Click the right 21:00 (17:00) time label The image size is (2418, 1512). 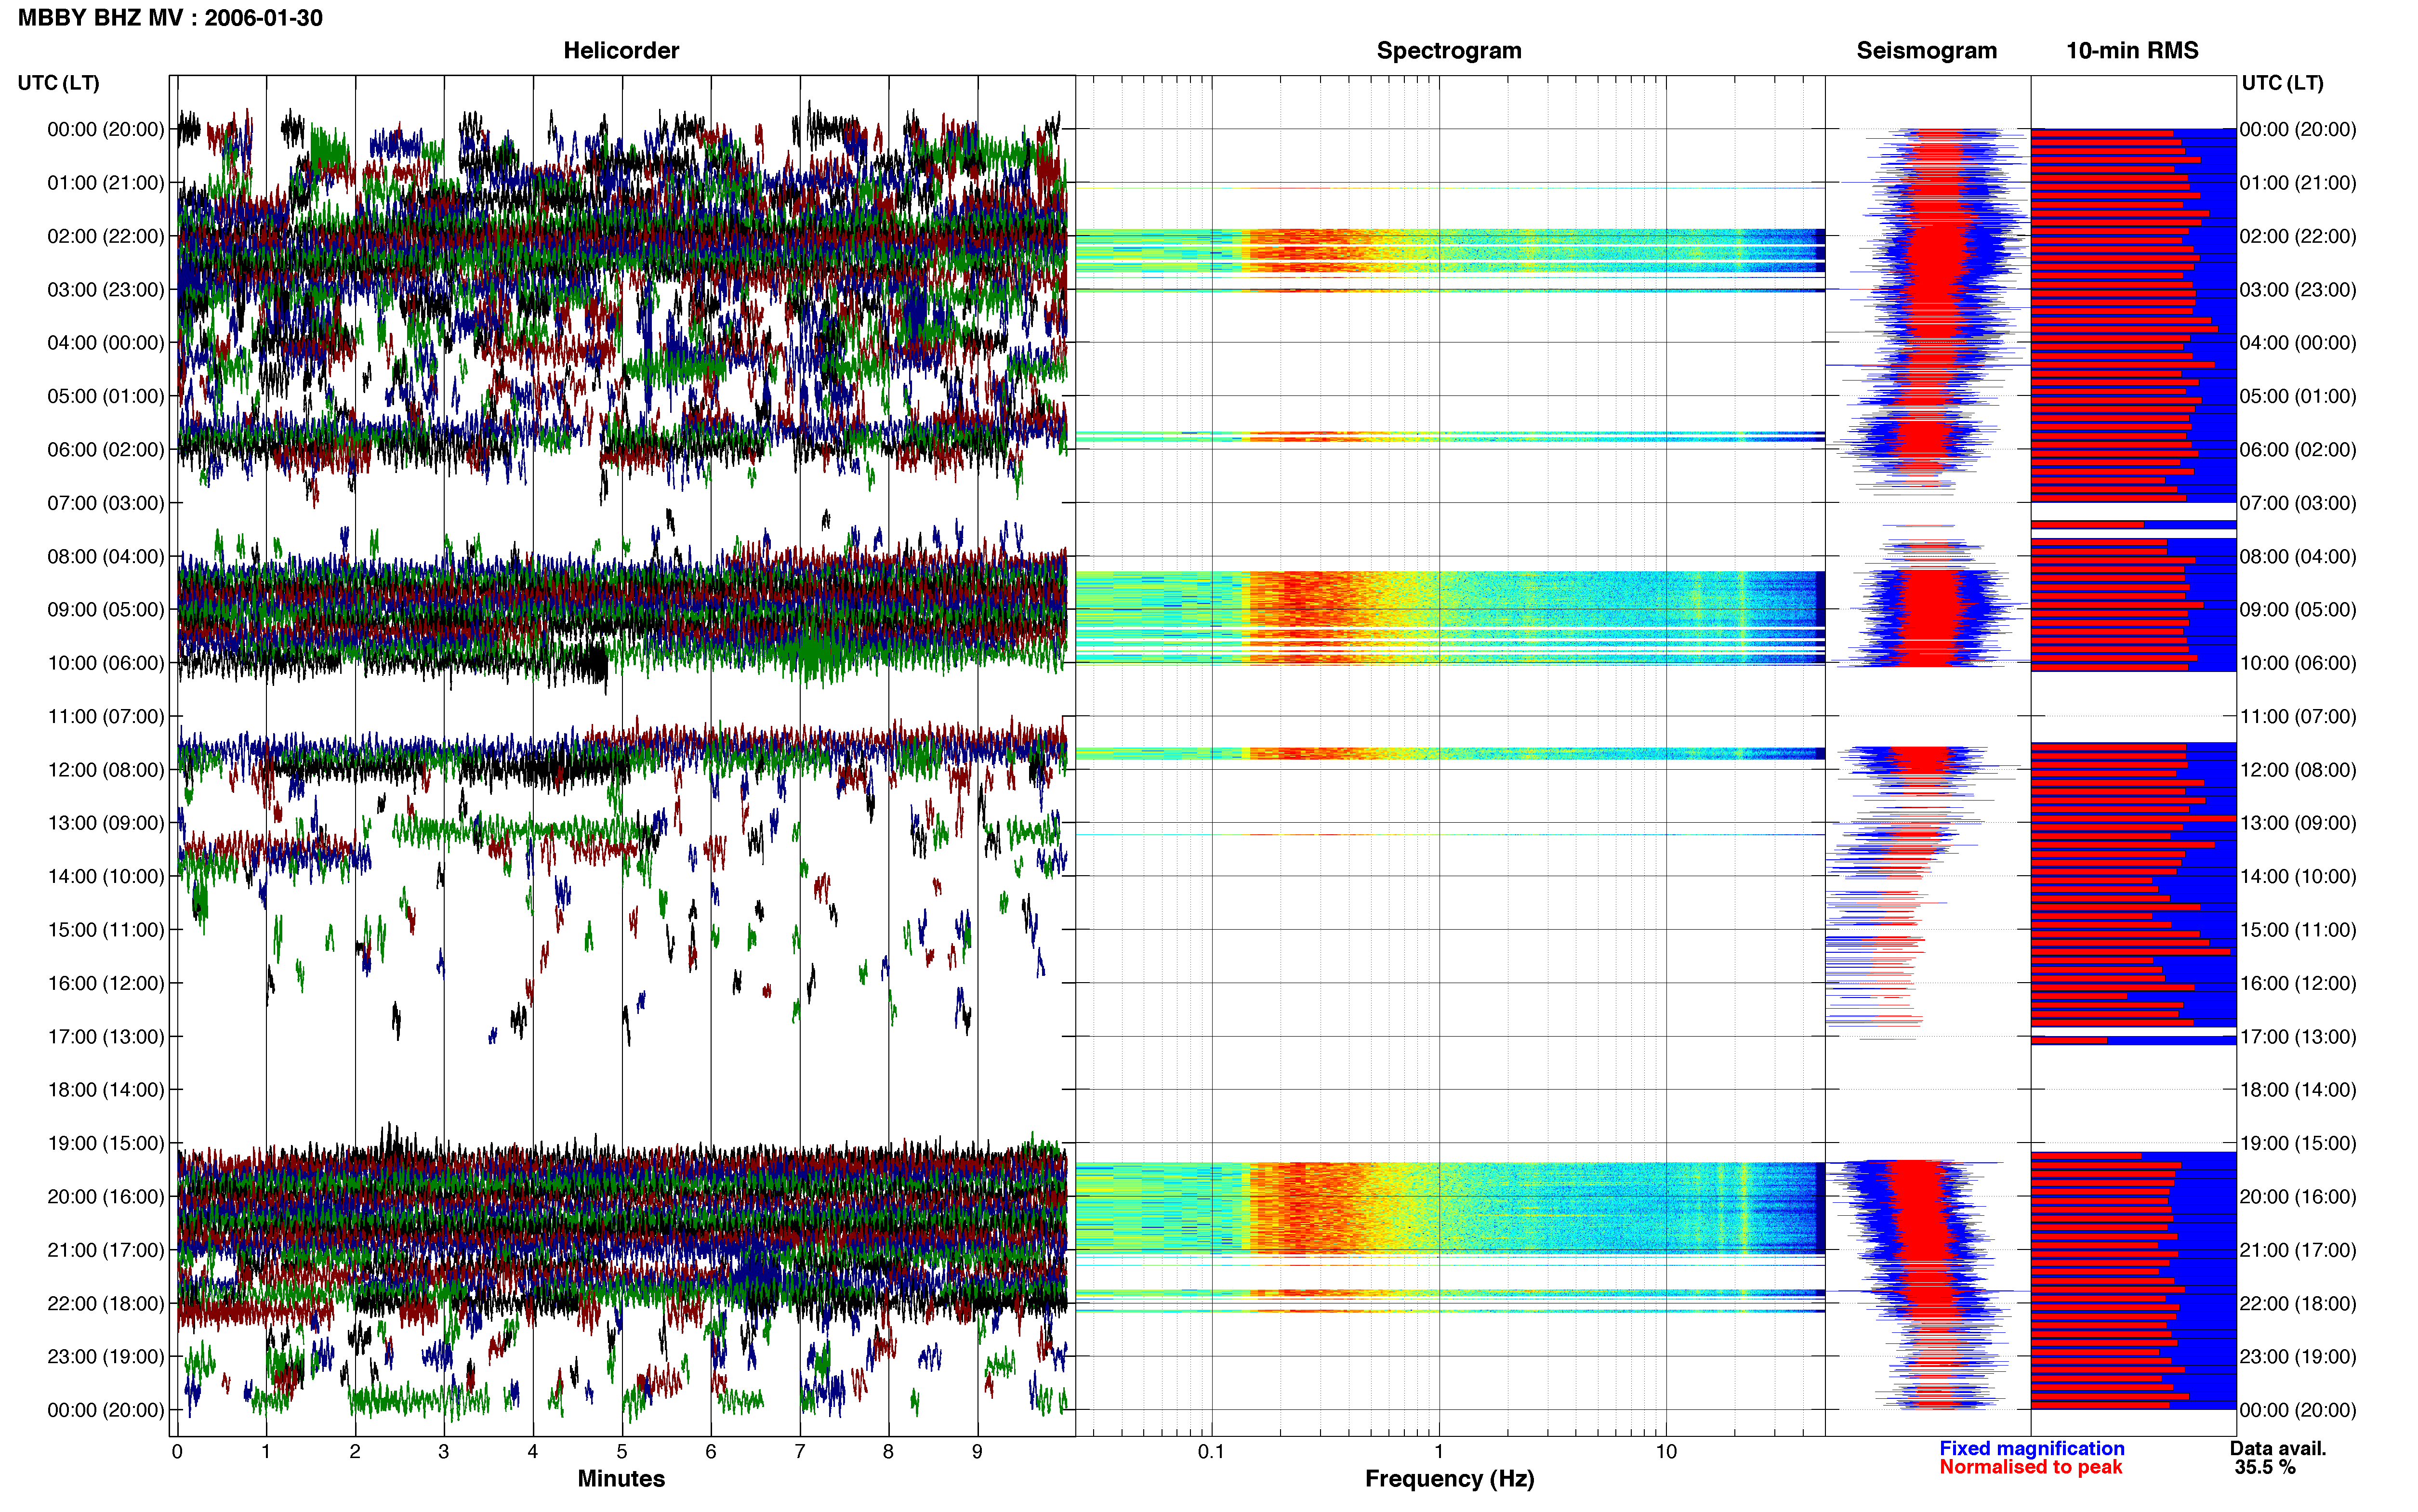pyautogui.click(x=2298, y=1250)
